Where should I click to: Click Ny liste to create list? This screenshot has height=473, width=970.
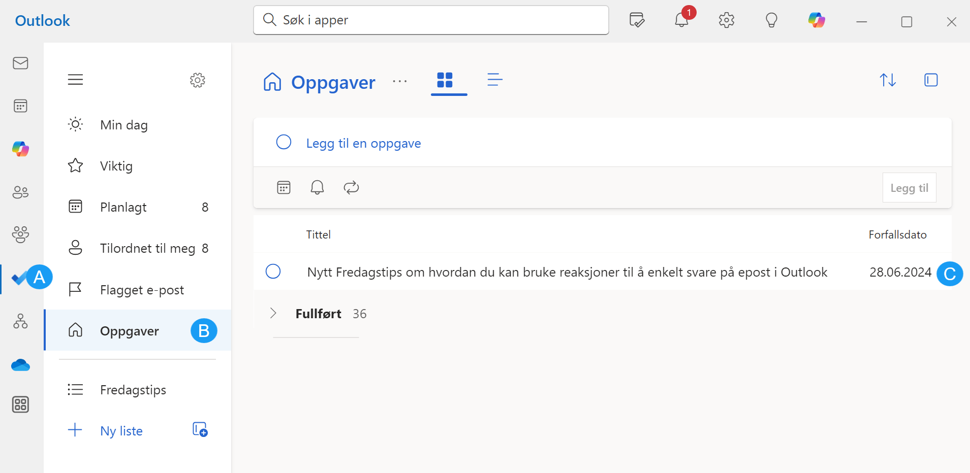point(121,431)
